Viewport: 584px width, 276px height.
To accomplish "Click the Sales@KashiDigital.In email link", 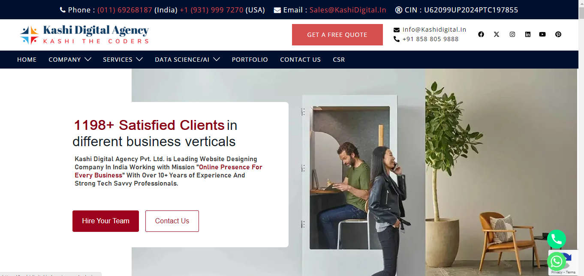I will (x=348, y=10).
